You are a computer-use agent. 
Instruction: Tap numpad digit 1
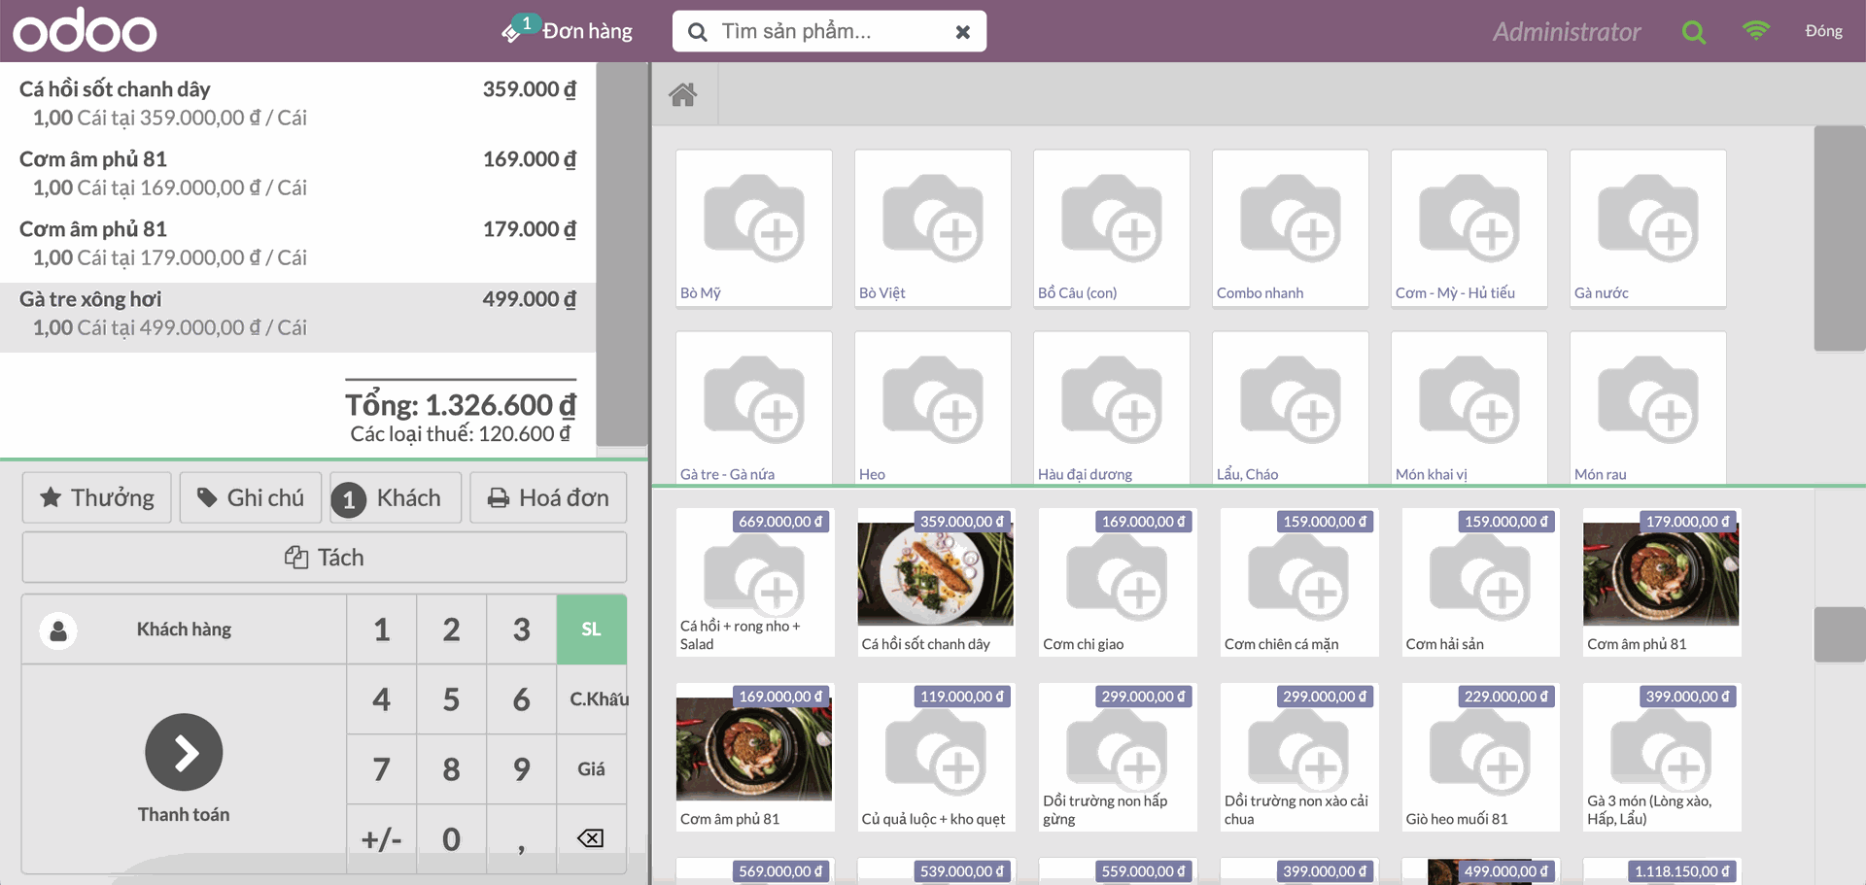click(382, 630)
